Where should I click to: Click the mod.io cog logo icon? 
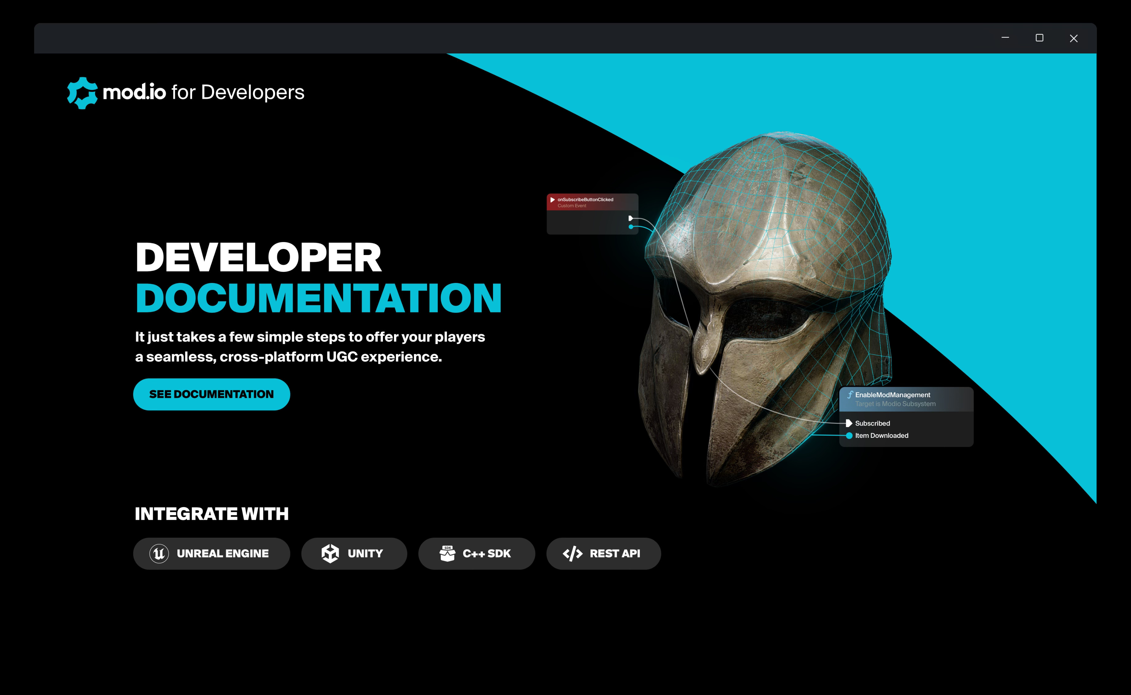pyautogui.click(x=83, y=93)
